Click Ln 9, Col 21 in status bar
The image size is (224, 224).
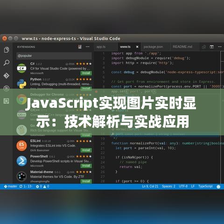[x=150, y=186]
